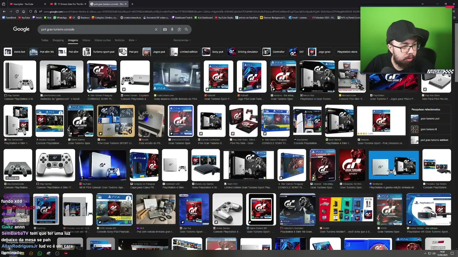Open a new browser tab with plus
Screen dimensions: 458x257
pyautogui.click(x=132, y=4)
